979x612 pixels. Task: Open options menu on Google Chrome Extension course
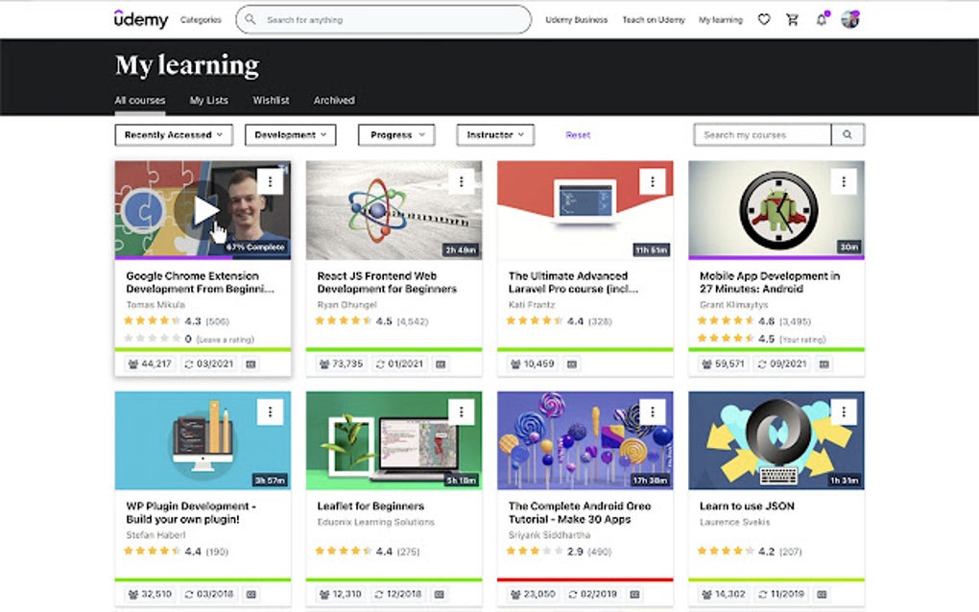pyautogui.click(x=270, y=181)
